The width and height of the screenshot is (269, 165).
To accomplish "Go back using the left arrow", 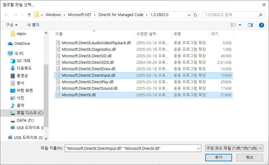I will [6, 15].
